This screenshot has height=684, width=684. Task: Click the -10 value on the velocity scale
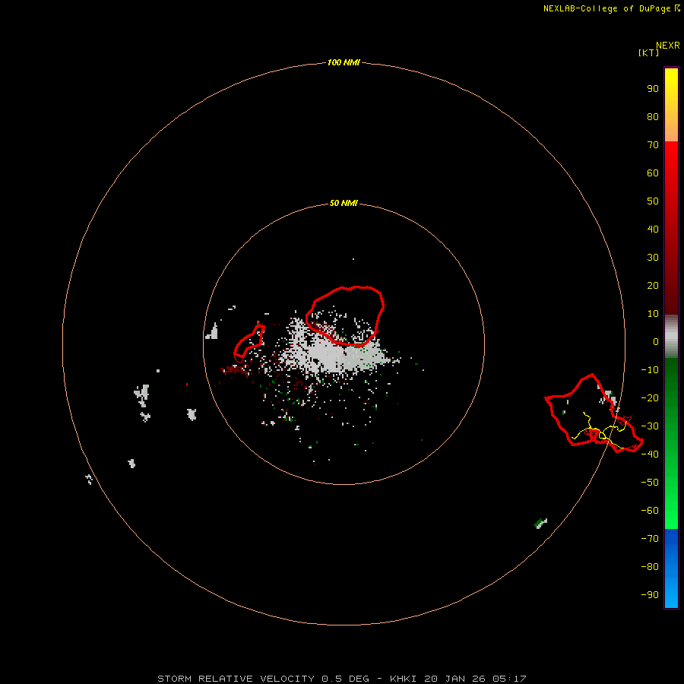650,370
